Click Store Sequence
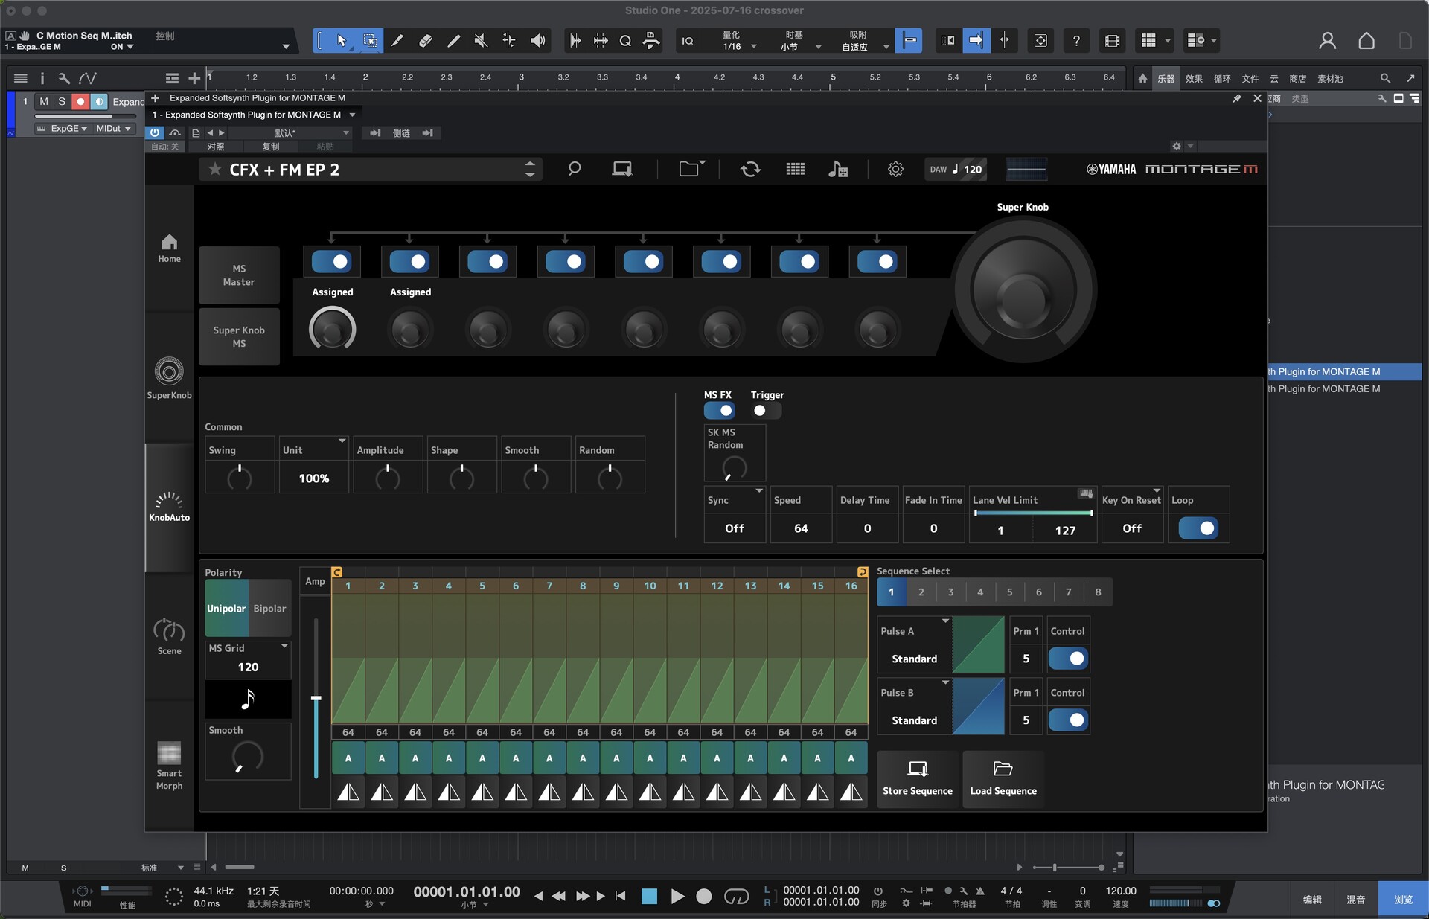The height and width of the screenshot is (919, 1429). tap(918, 778)
